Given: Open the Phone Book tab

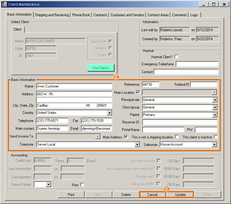Looking at the screenshot, I should point(81,15).
